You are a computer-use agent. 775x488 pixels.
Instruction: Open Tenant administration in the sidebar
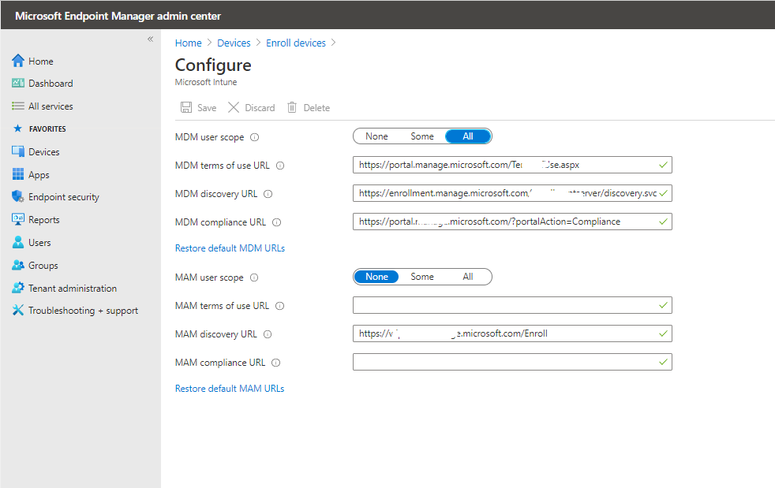pos(72,289)
